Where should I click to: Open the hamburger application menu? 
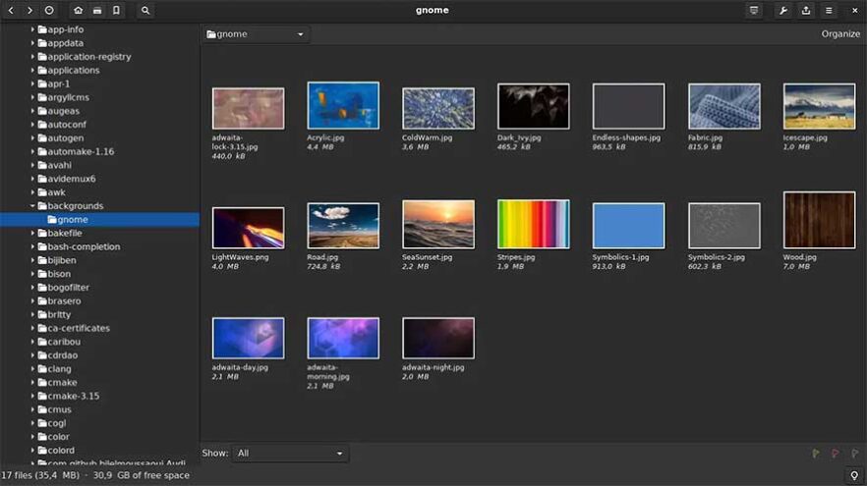[829, 10]
